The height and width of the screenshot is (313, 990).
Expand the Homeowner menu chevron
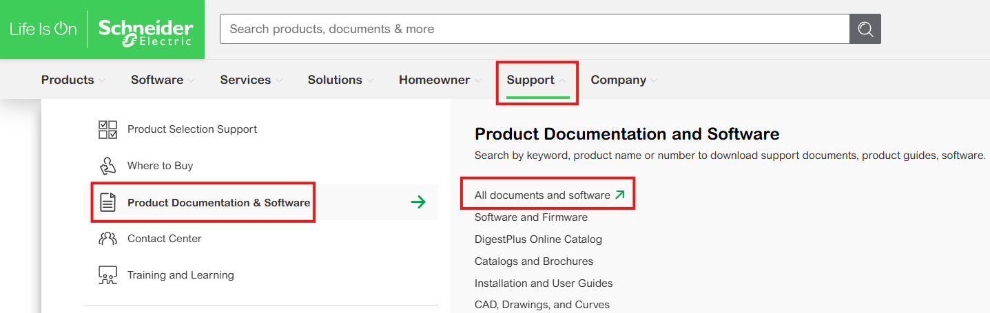coord(478,80)
